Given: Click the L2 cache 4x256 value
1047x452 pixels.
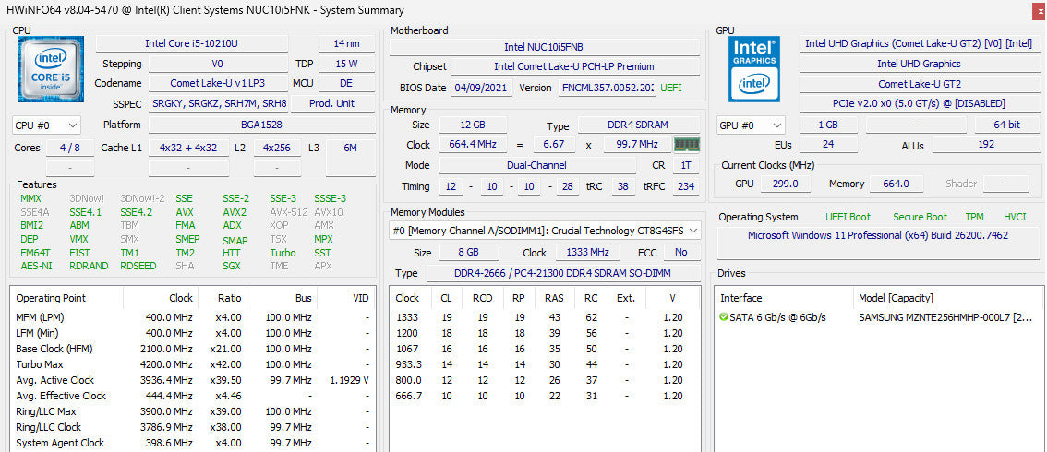Looking at the screenshot, I should tap(276, 148).
